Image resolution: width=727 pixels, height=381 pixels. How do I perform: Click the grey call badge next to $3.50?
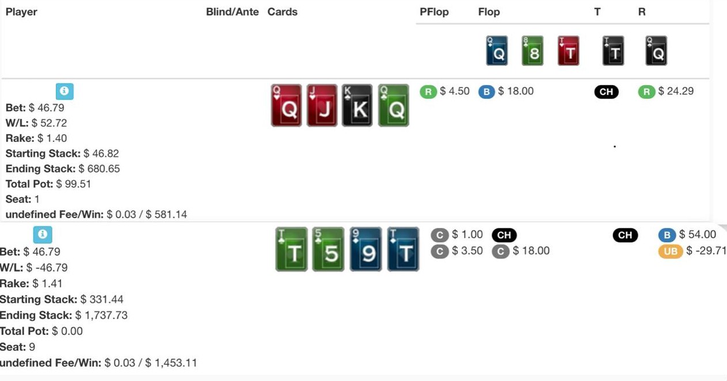coord(440,251)
